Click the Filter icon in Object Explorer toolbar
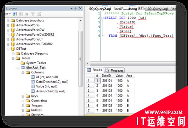This screenshot has height=128, width=188. (33, 14)
